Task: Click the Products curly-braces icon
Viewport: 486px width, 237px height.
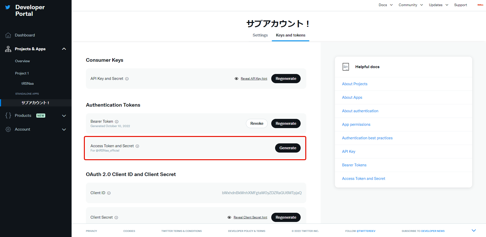Action: click(8, 115)
